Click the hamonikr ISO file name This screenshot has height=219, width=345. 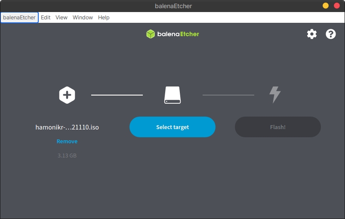point(67,127)
